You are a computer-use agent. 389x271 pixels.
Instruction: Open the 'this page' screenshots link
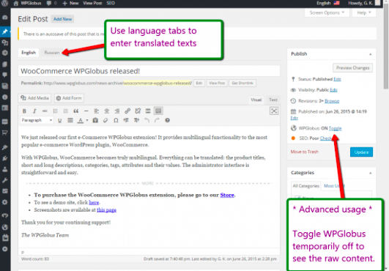(x=106, y=210)
